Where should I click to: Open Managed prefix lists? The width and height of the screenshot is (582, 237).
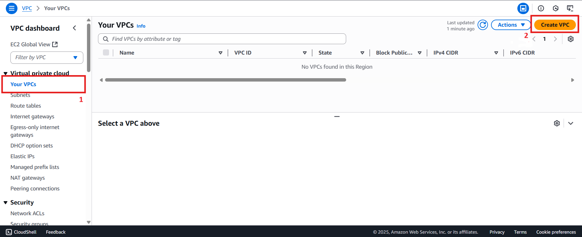[x=35, y=167]
